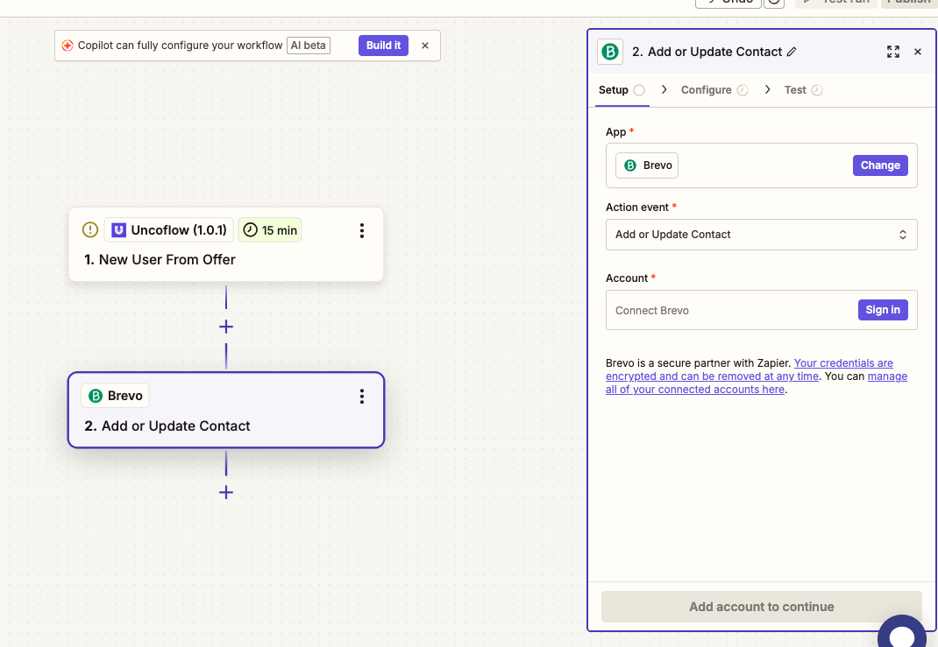Close the step editor panel
The image size is (938, 647).
click(x=918, y=52)
